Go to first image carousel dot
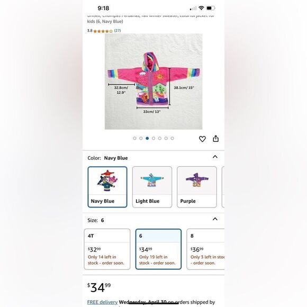Image resolution: width=307 pixels, height=307 pixels. [x=134, y=138]
